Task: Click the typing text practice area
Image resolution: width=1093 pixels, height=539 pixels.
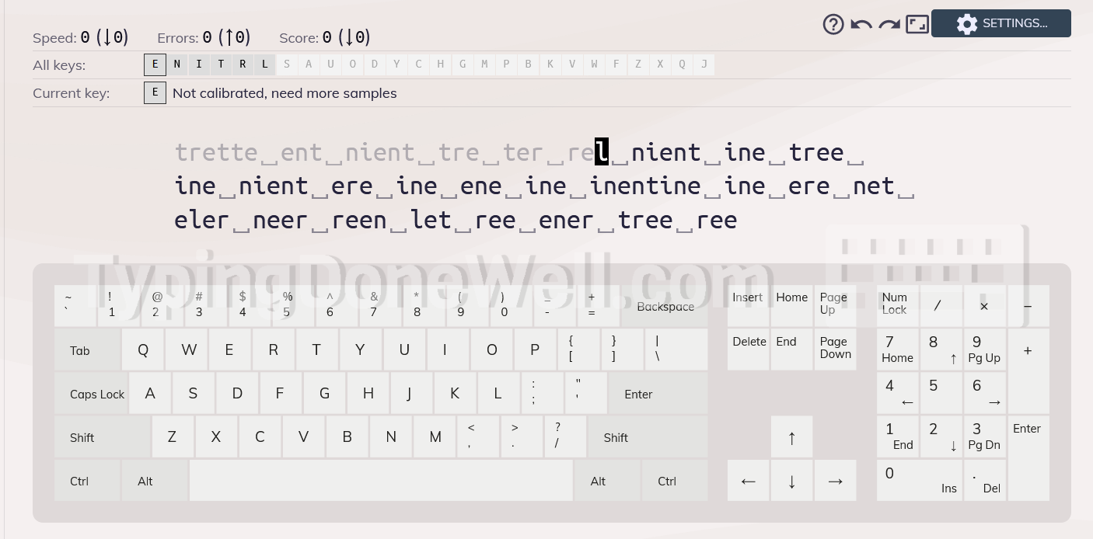Action: (544, 186)
